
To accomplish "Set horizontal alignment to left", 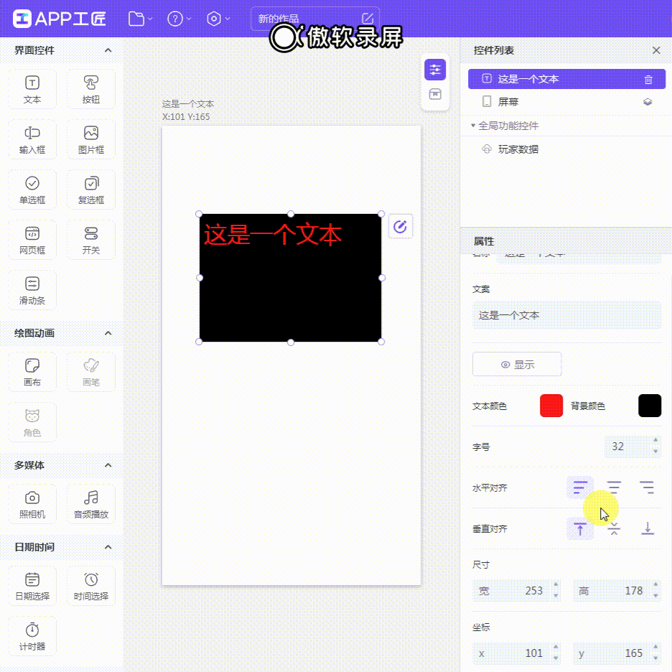I will click(580, 487).
